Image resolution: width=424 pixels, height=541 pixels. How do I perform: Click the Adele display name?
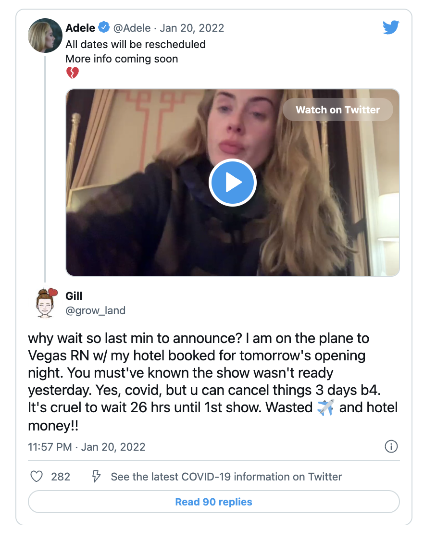tap(80, 28)
